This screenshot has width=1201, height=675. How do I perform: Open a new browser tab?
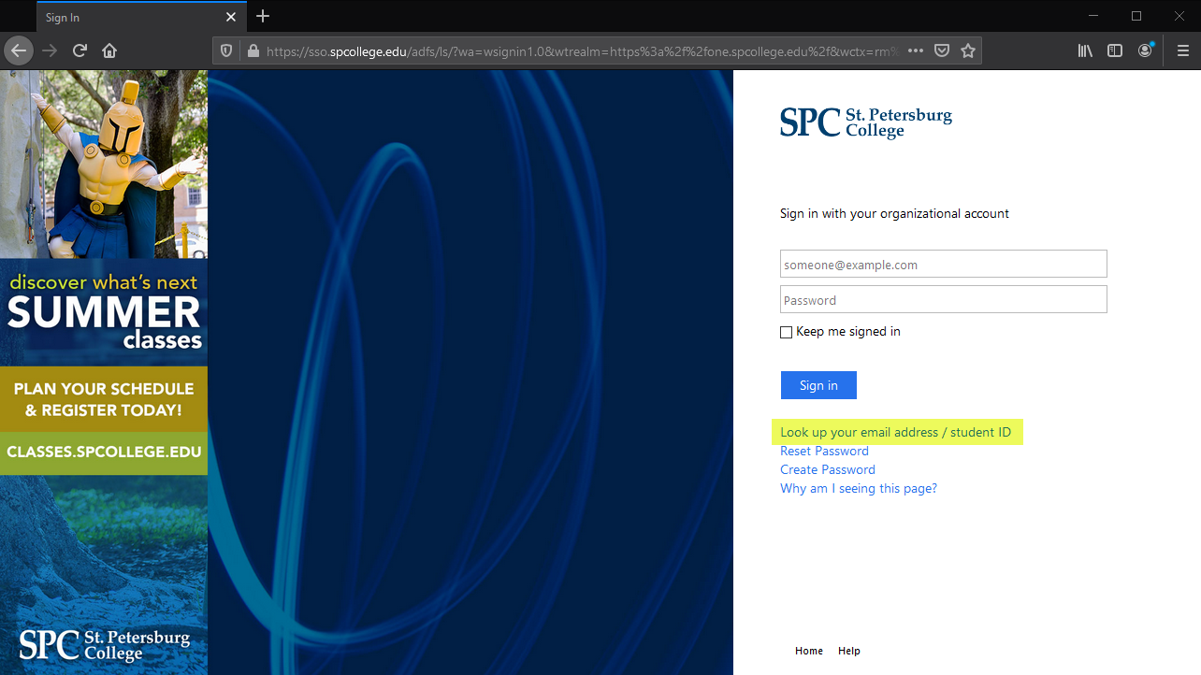[262, 16]
